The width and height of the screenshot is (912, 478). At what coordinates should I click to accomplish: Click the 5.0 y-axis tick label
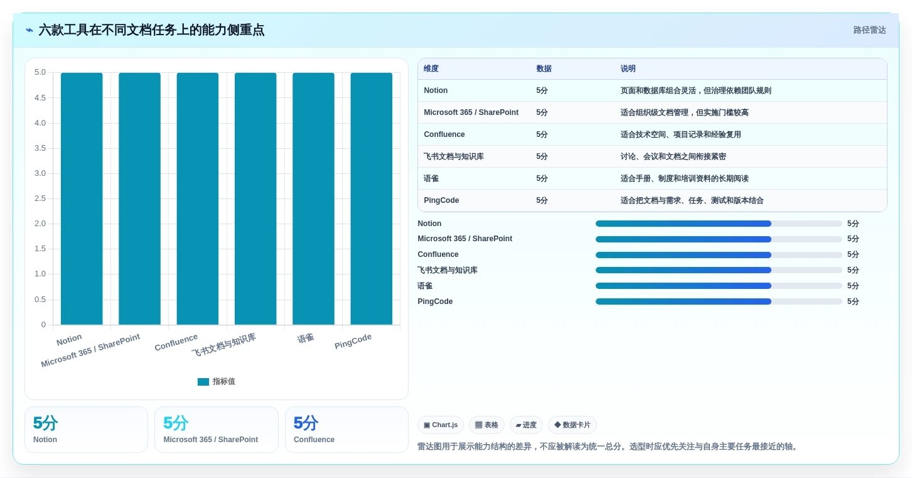click(x=40, y=72)
